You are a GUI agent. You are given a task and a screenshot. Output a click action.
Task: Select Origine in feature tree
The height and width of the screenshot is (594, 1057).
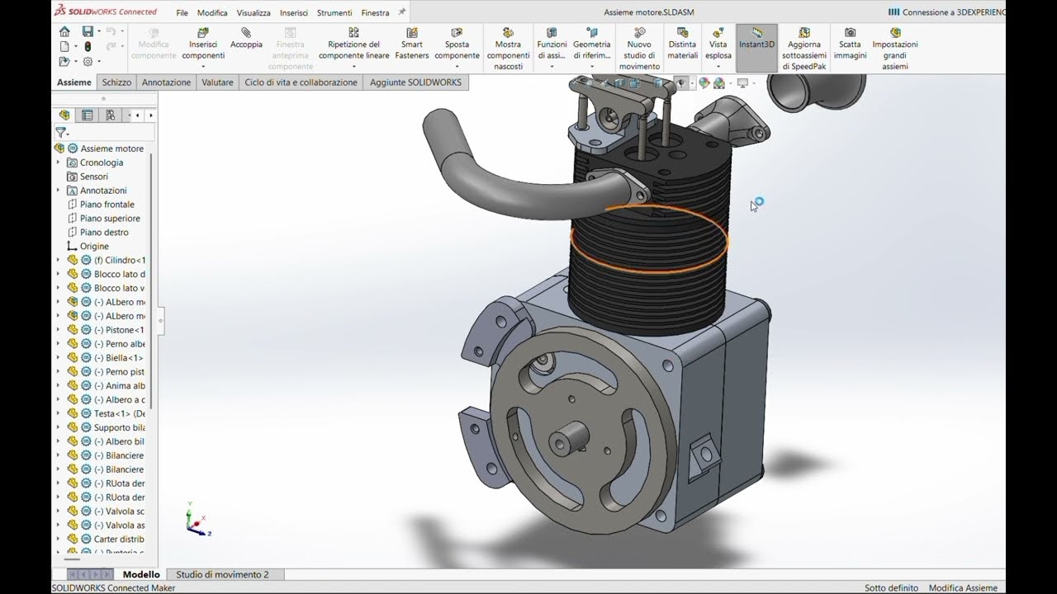coord(93,247)
